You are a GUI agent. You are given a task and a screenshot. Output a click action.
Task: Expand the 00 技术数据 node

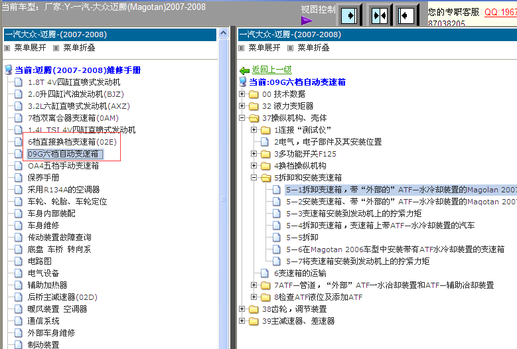pos(242,94)
